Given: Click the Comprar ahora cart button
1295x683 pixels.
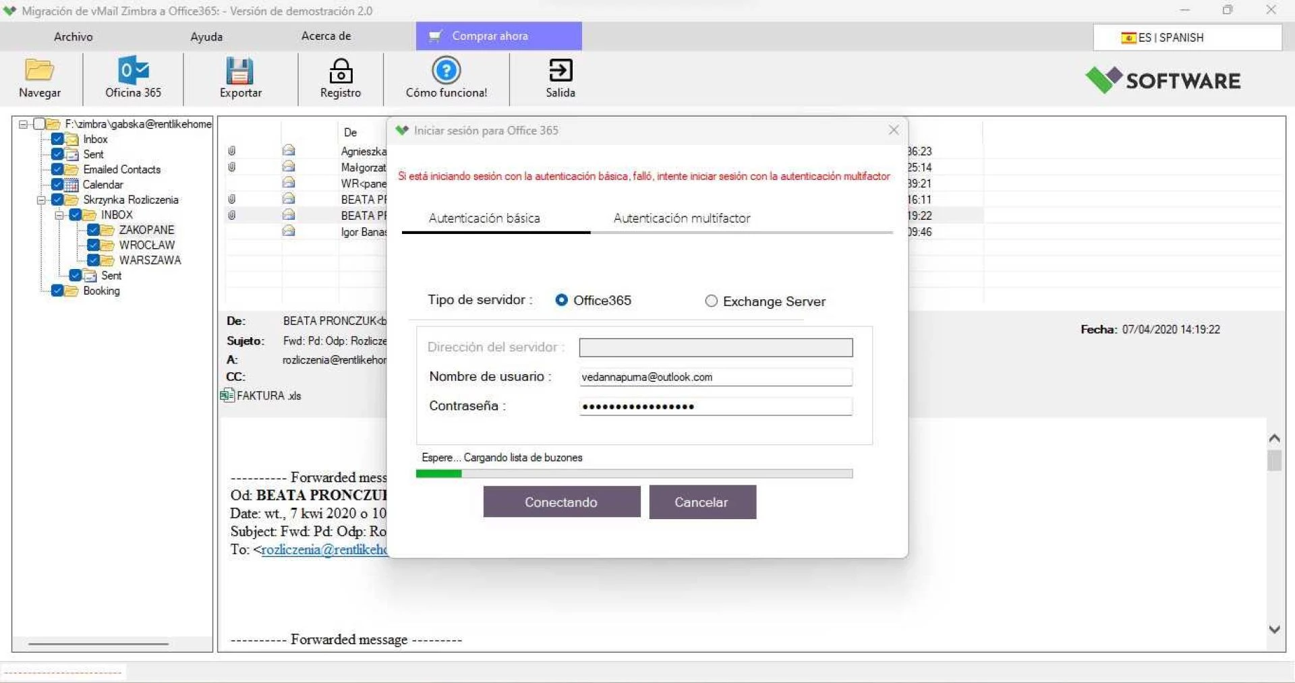Looking at the screenshot, I should [x=498, y=36].
